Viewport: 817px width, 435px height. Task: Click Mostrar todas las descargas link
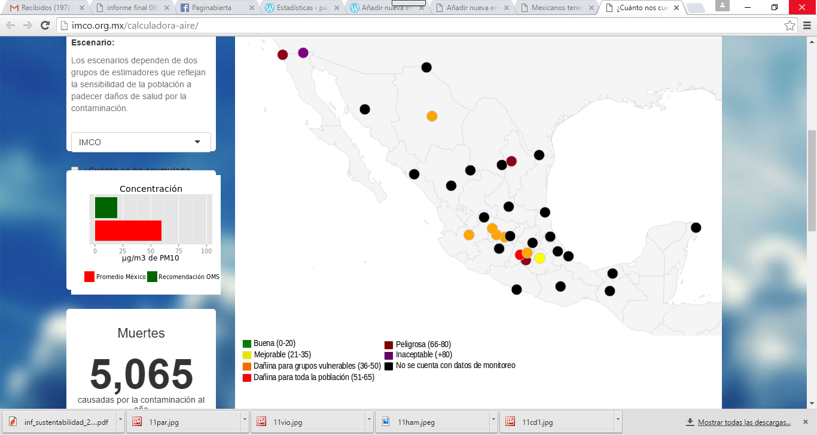(744, 422)
